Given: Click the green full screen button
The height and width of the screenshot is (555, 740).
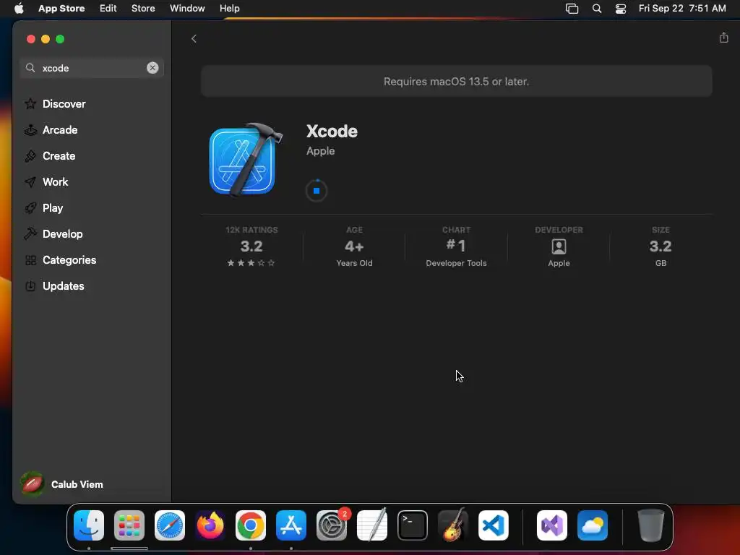Looking at the screenshot, I should coord(60,39).
